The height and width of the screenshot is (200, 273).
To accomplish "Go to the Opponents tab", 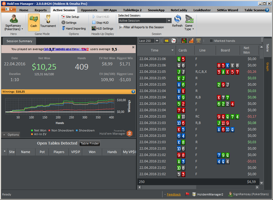I will pyautogui.click(x=89, y=10).
